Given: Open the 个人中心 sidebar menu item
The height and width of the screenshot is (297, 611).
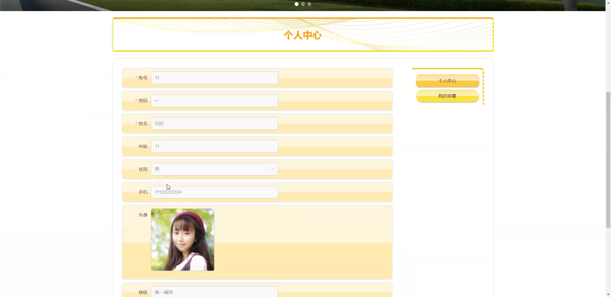Looking at the screenshot, I should coord(447,81).
